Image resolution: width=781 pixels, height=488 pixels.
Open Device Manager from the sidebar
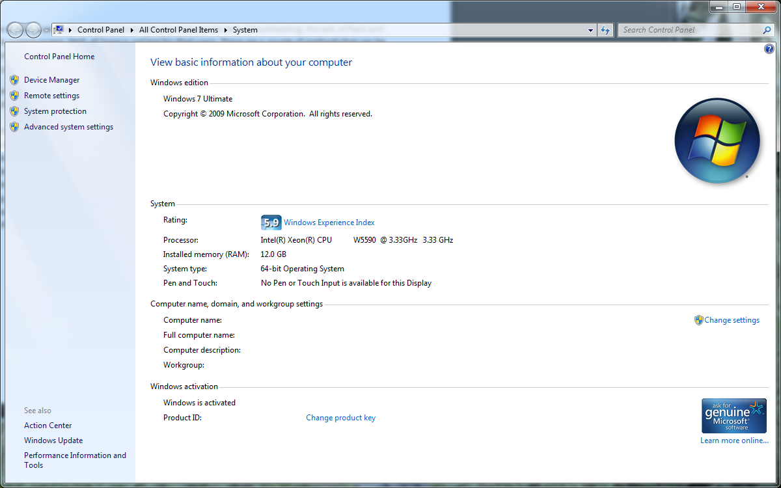click(x=51, y=80)
